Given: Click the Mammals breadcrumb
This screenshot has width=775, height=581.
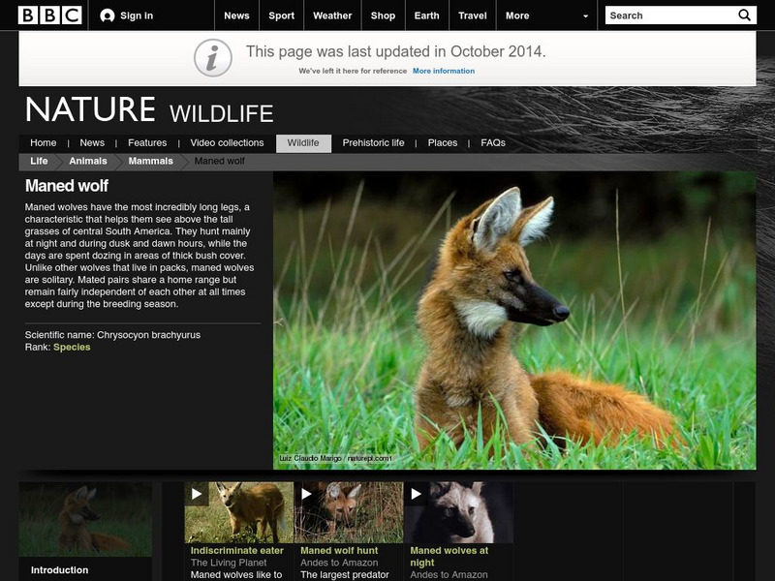Looking at the screenshot, I should click(x=151, y=161).
